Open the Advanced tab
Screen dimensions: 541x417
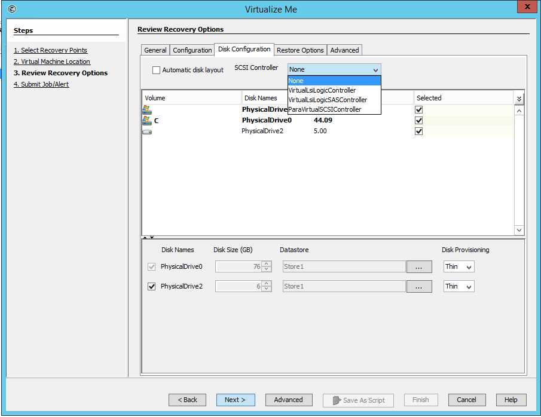pos(344,50)
